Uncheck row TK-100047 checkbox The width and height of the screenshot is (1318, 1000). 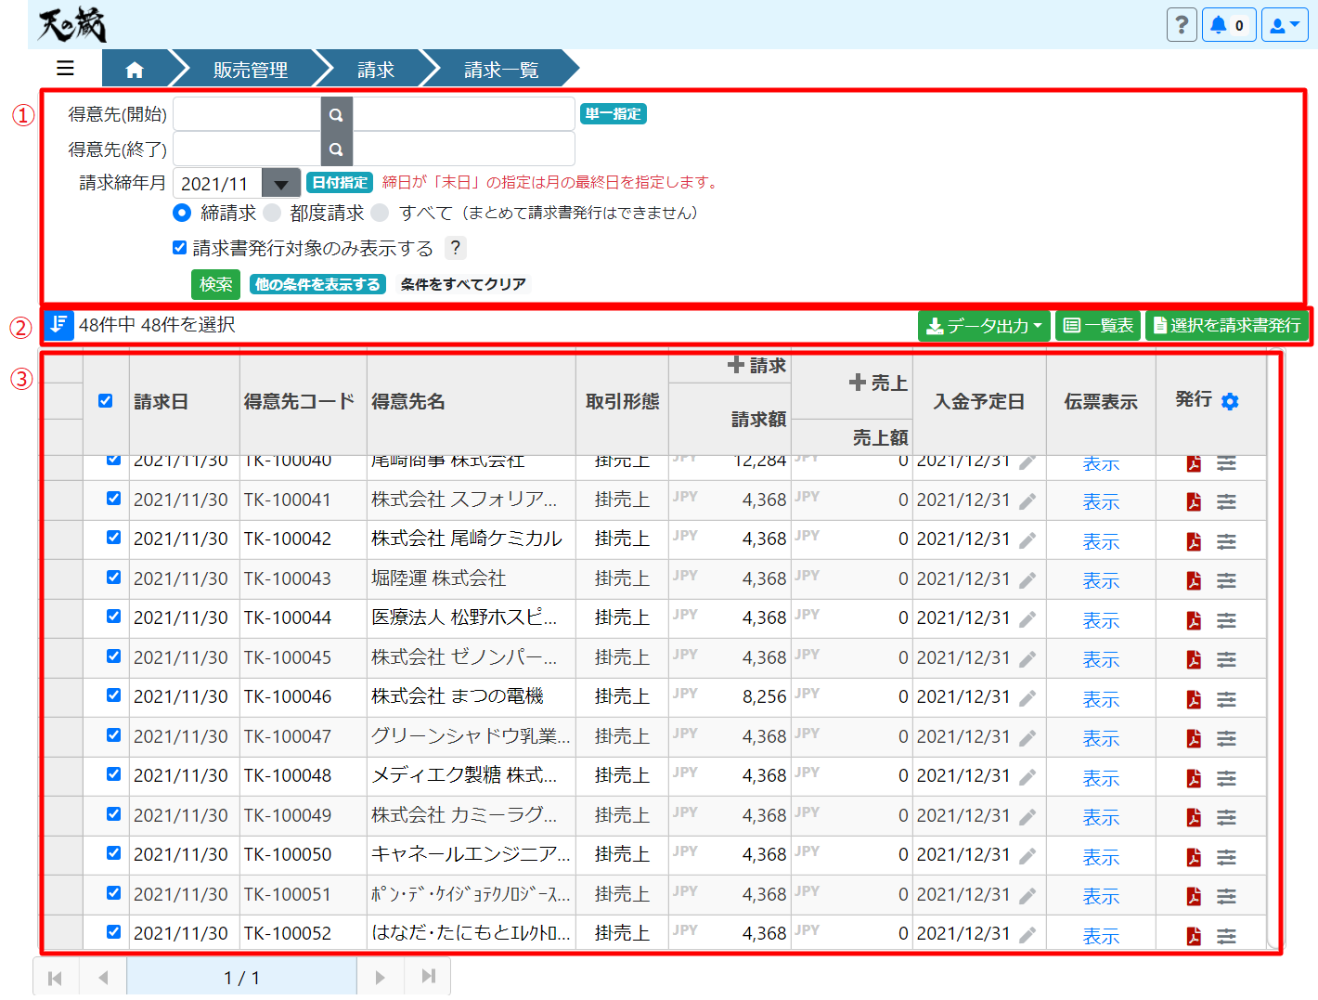coord(113,735)
